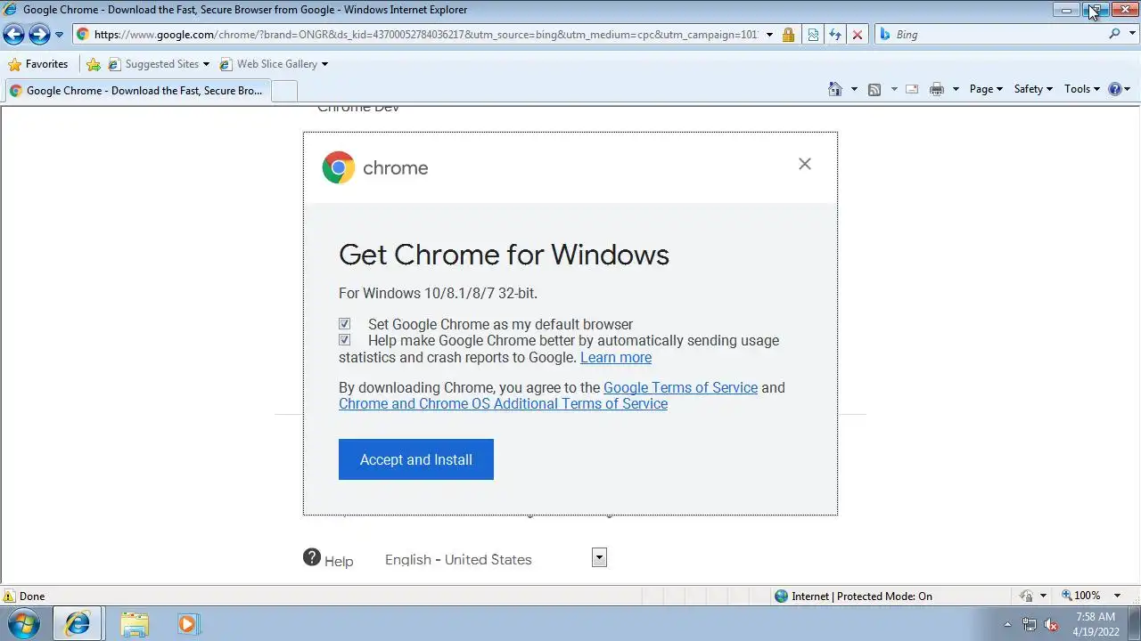Click the 100% zoom level button
The width and height of the screenshot is (1141, 641).
[1080, 596]
